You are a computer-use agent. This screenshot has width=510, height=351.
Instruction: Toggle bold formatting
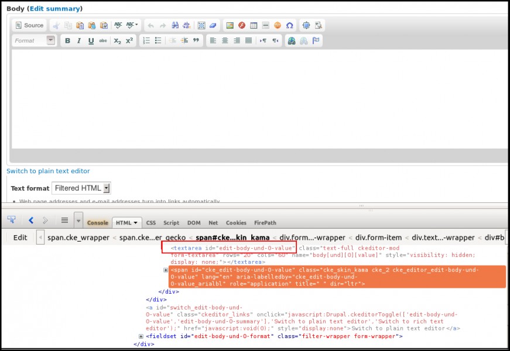coord(67,41)
